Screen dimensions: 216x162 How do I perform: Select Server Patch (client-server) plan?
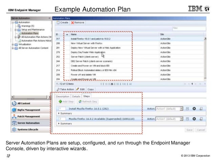(129, 57)
